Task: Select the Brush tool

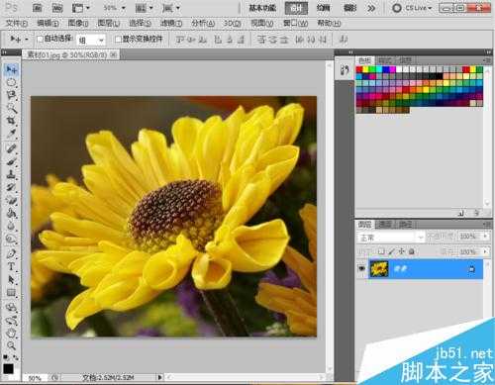Action: pos(12,161)
